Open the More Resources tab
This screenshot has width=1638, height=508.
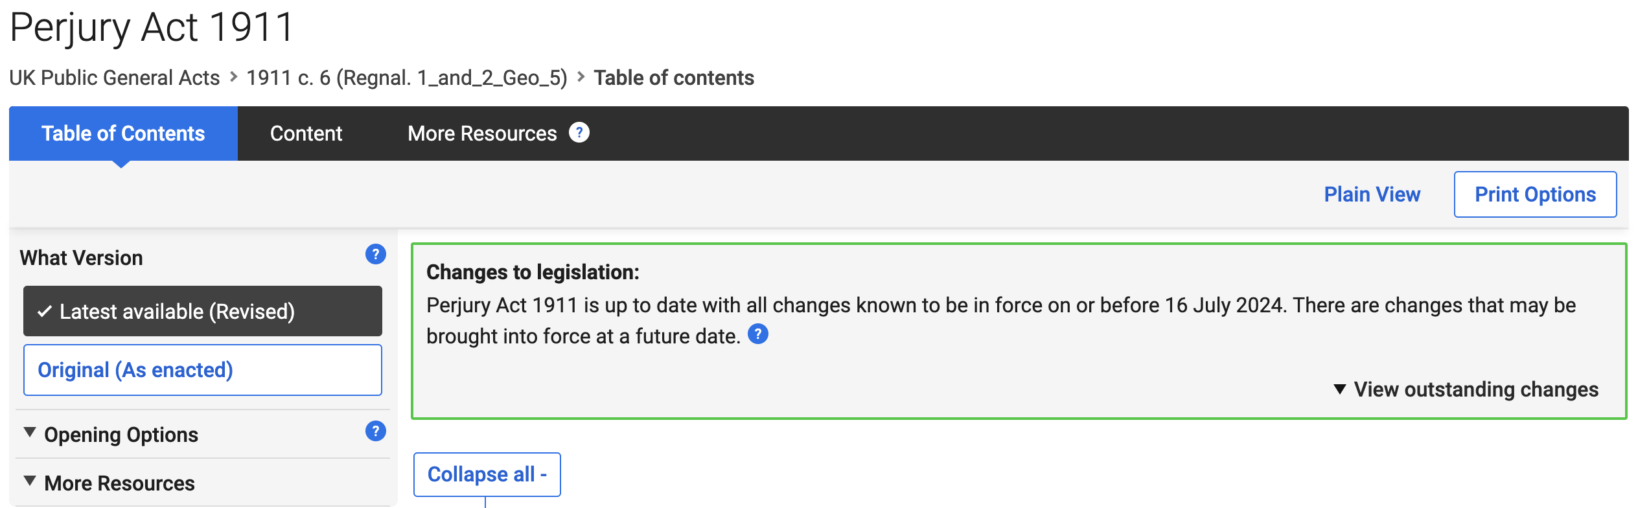(482, 133)
